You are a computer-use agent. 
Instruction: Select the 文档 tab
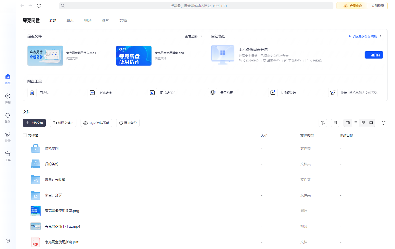[x=123, y=20]
